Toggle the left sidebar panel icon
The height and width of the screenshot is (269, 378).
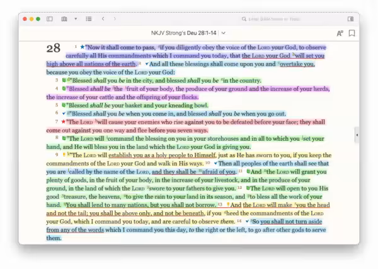[50, 19]
